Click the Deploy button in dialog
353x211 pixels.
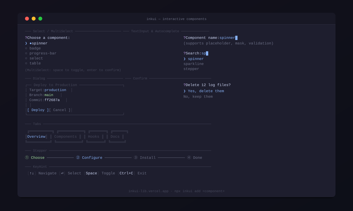click(38, 110)
